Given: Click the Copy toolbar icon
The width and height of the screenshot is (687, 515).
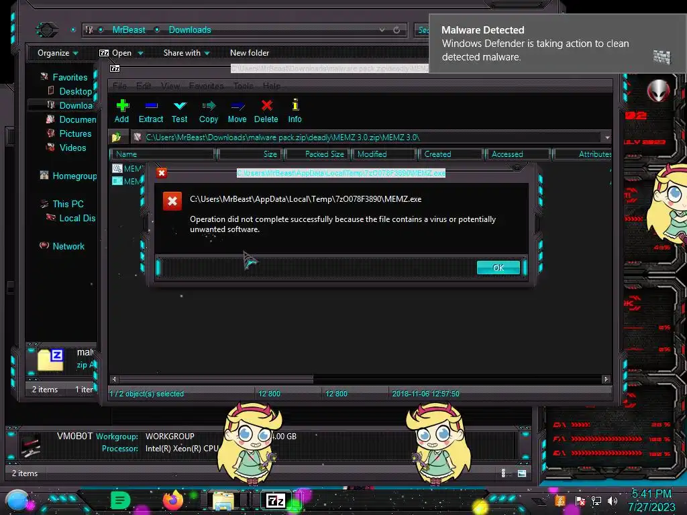Looking at the screenshot, I should [x=209, y=111].
